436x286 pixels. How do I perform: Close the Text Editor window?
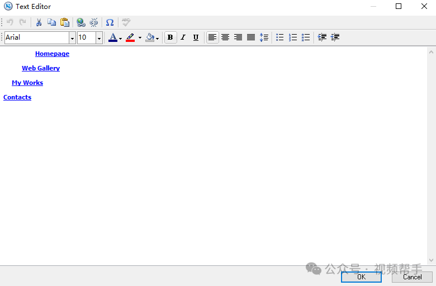(x=424, y=6)
